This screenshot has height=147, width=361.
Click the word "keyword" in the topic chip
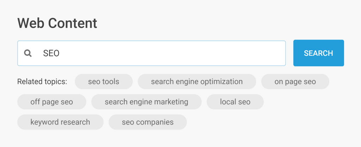tap(44, 122)
